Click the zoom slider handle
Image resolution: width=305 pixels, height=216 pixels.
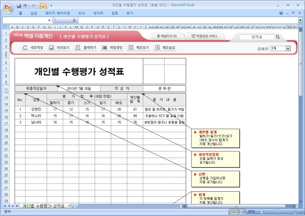click(x=276, y=211)
